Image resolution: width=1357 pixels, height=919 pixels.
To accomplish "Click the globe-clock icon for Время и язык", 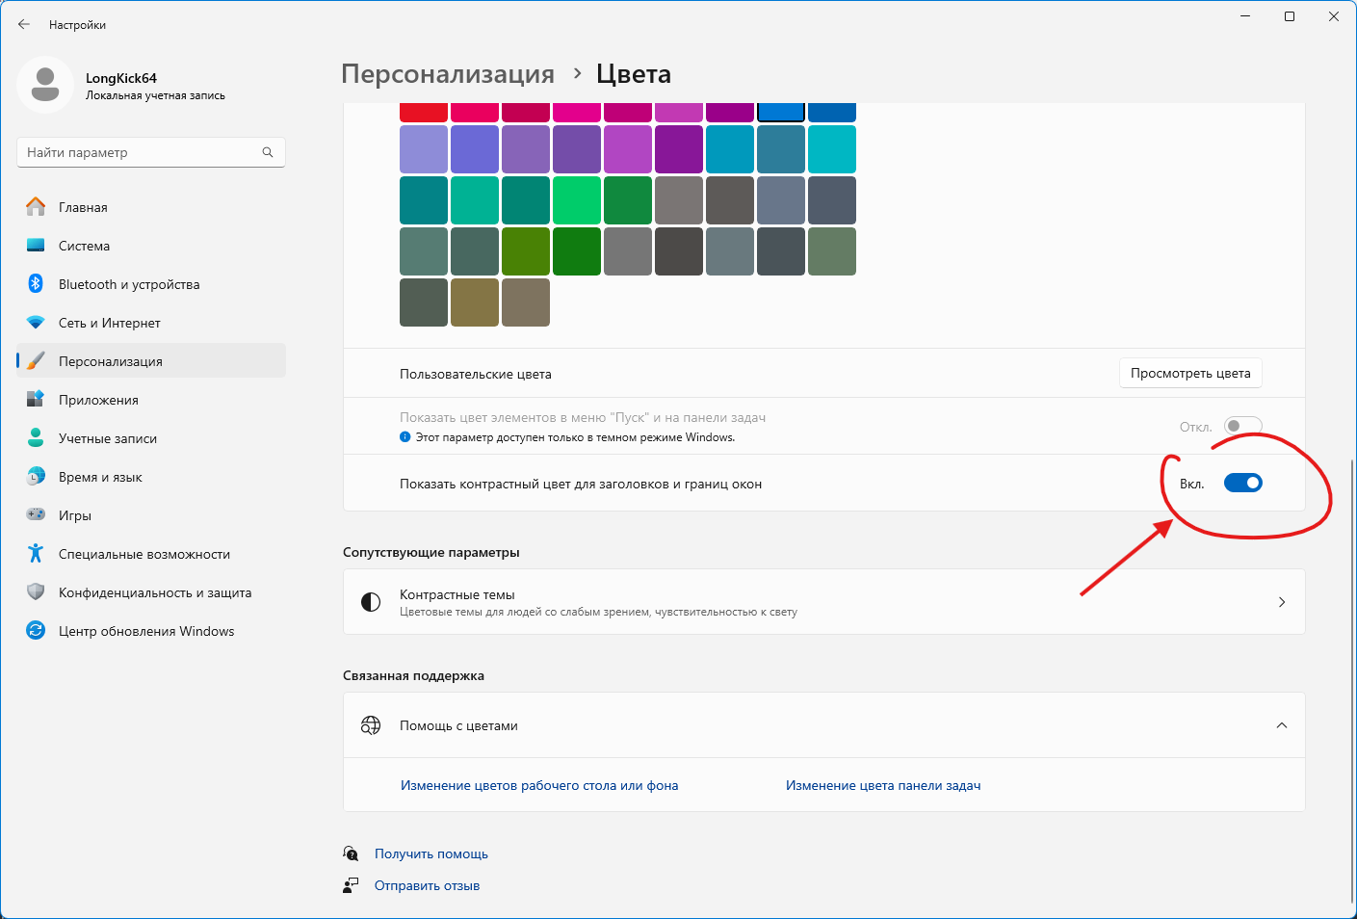I will [36, 476].
